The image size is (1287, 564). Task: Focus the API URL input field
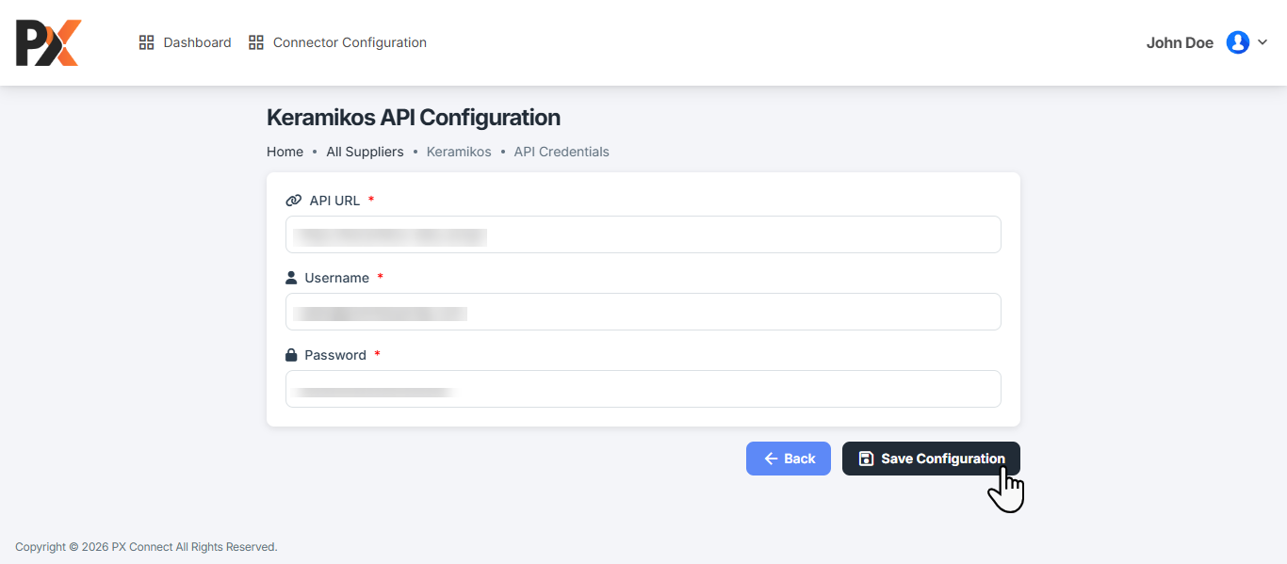(643, 234)
